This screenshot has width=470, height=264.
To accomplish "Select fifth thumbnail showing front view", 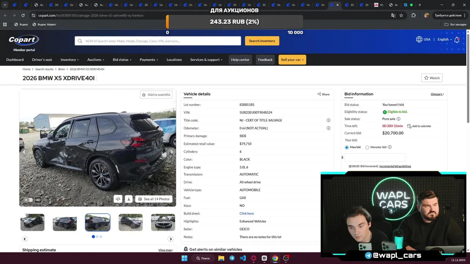I will pyautogui.click(x=163, y=223).
